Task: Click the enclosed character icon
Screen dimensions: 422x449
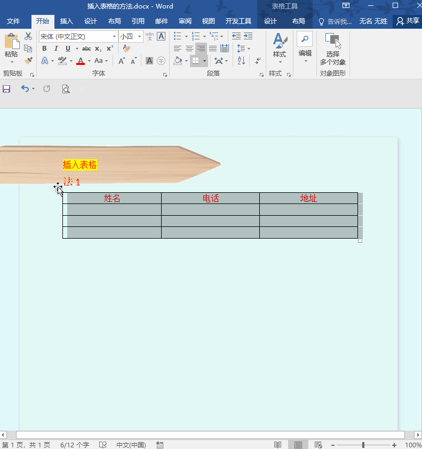Action: click(x=161, y=61)
